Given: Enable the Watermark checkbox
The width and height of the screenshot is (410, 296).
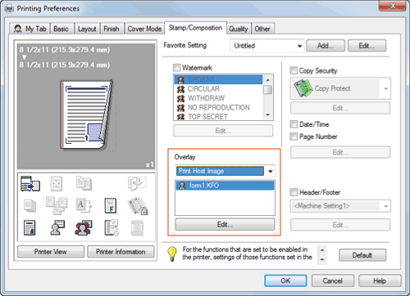Looking at the screenshot, I should tap(177, 67).
